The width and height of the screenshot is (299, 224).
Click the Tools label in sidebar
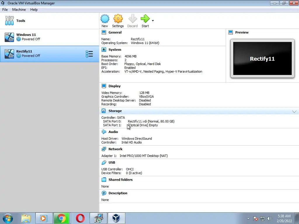21,21
